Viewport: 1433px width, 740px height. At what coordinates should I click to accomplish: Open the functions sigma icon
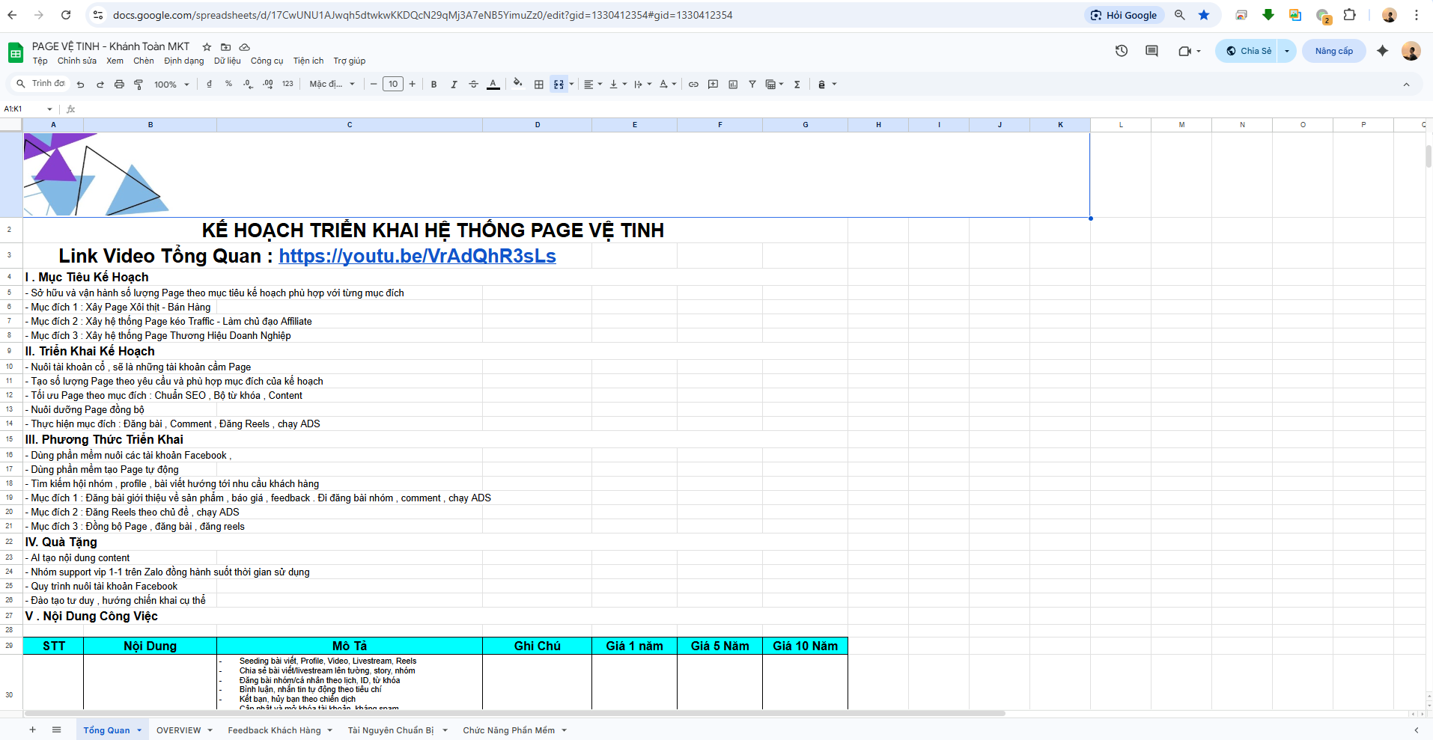tap(797, 85)
